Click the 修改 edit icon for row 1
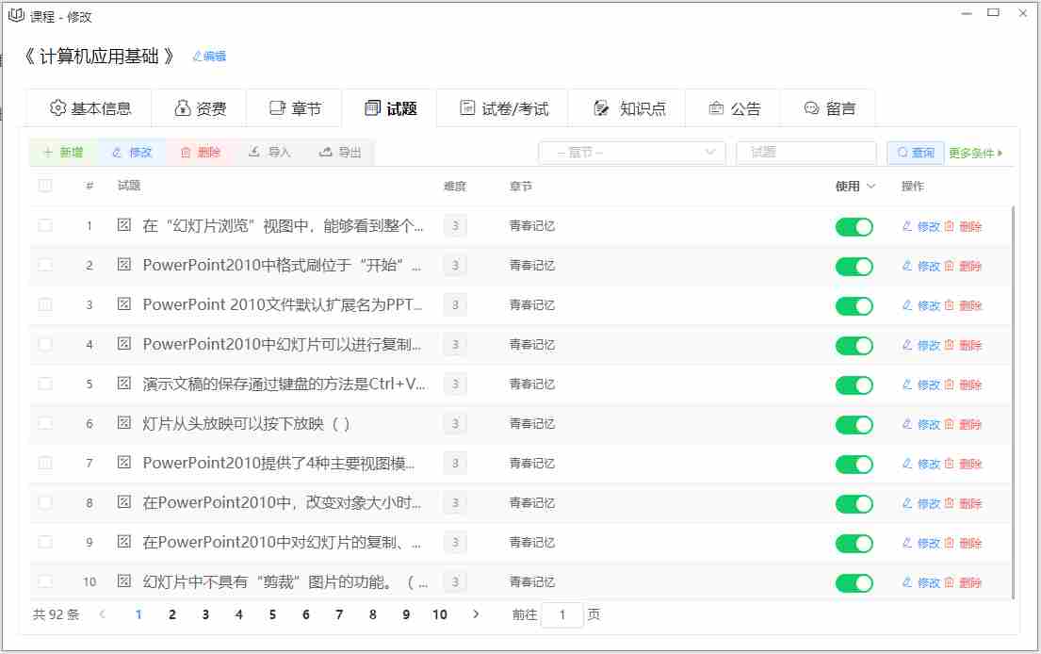Image resolution: width=1041 pixels, height=654 pixels. [x=907, y=226]
